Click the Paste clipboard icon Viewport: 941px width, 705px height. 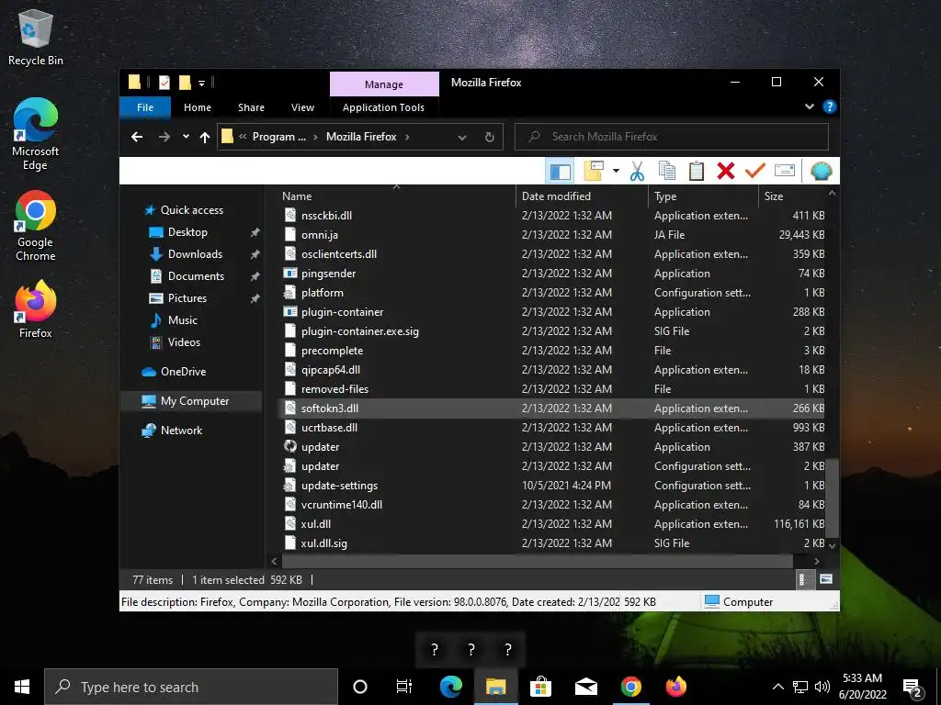[697, 172]
